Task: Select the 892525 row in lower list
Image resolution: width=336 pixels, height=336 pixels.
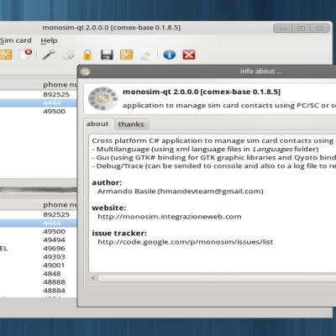Action: click(39, 214)
